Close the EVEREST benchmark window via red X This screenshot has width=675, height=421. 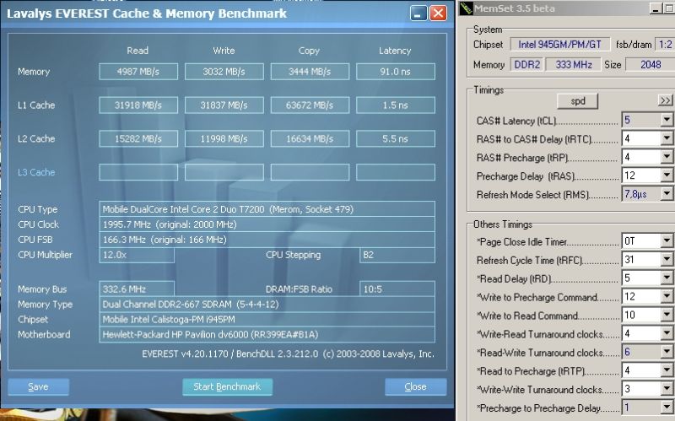click(x=438, y=13)
